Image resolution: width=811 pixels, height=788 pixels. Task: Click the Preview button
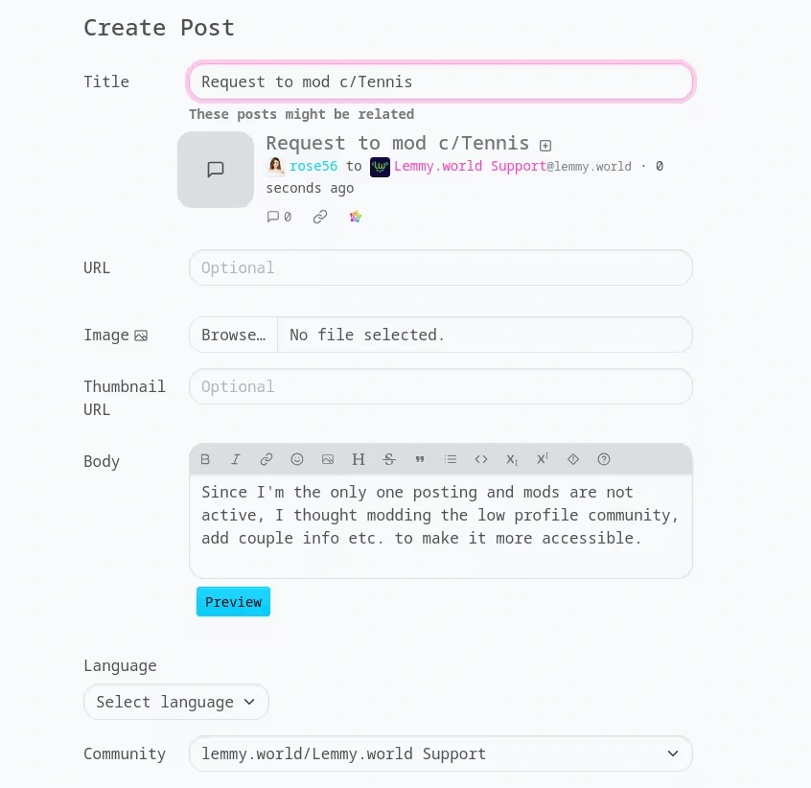coord(233,602)
